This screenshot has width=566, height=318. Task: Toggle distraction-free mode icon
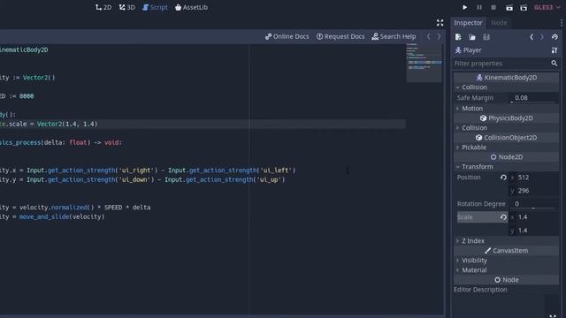440,23
